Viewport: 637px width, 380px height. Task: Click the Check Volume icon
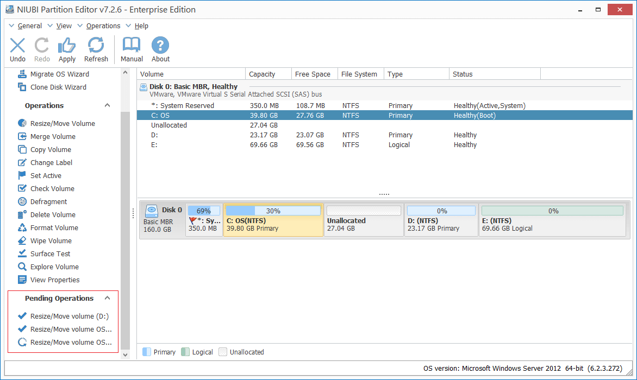(22, 188)
